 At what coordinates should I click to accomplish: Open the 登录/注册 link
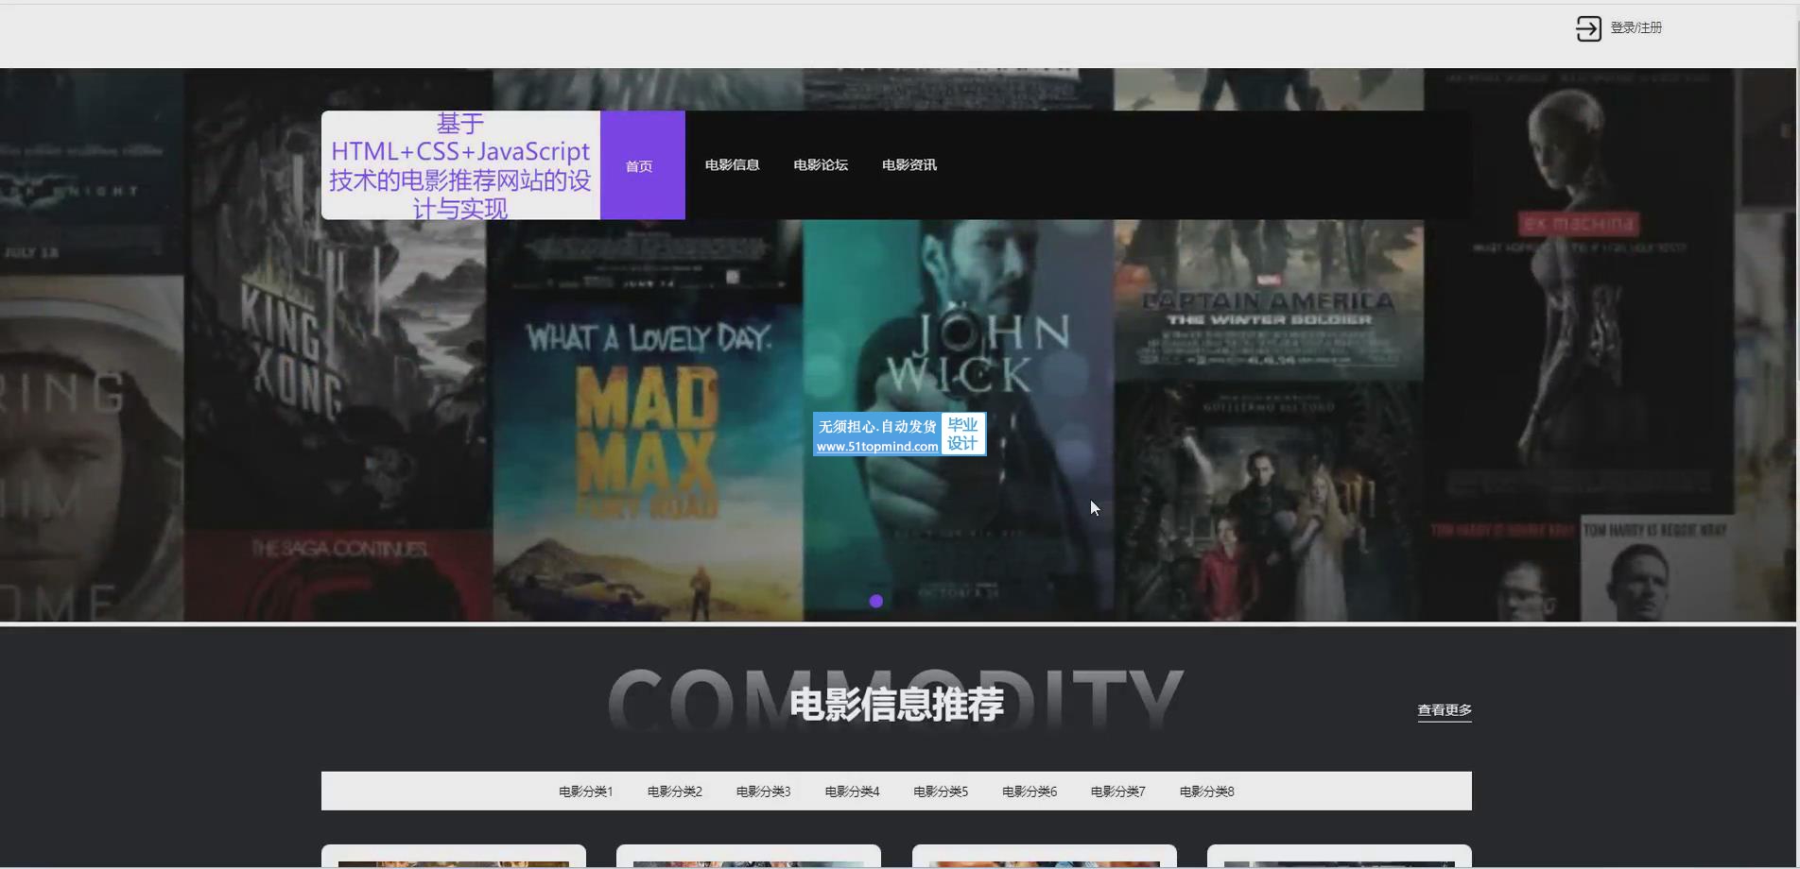tap(1636, 28)
